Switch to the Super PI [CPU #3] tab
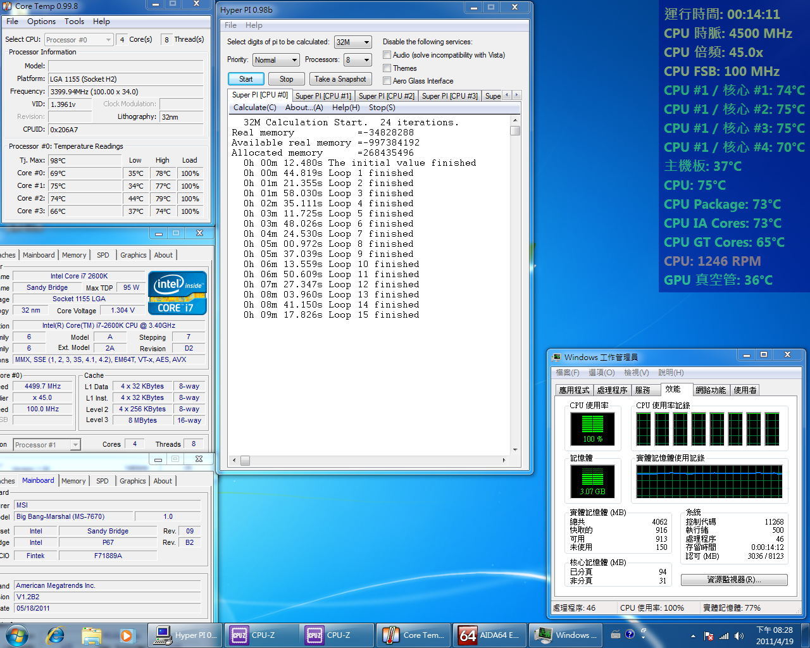 tap(449, 96)
